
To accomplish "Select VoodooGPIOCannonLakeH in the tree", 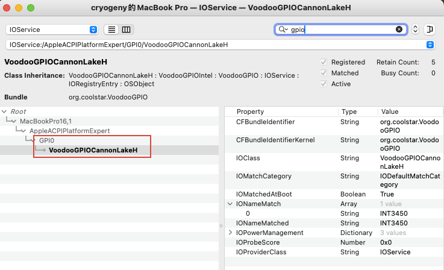I will [x=93, y=150].
